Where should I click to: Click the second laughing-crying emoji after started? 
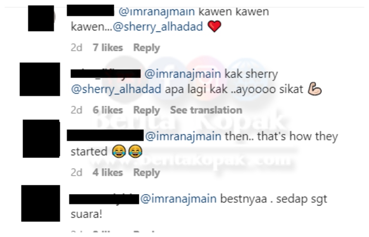[x=135, y=151]
